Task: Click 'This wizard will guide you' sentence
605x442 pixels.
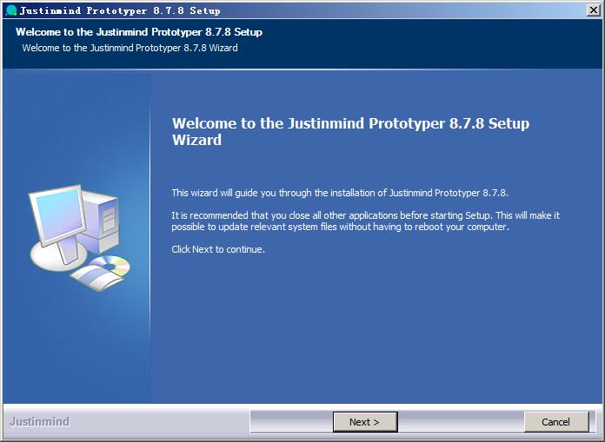Action: coord(340,193)
